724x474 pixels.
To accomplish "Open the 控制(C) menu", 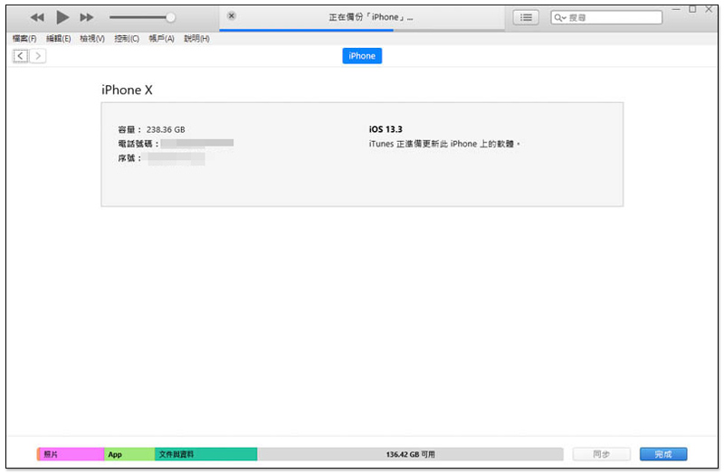I will (x=127, y=39).
